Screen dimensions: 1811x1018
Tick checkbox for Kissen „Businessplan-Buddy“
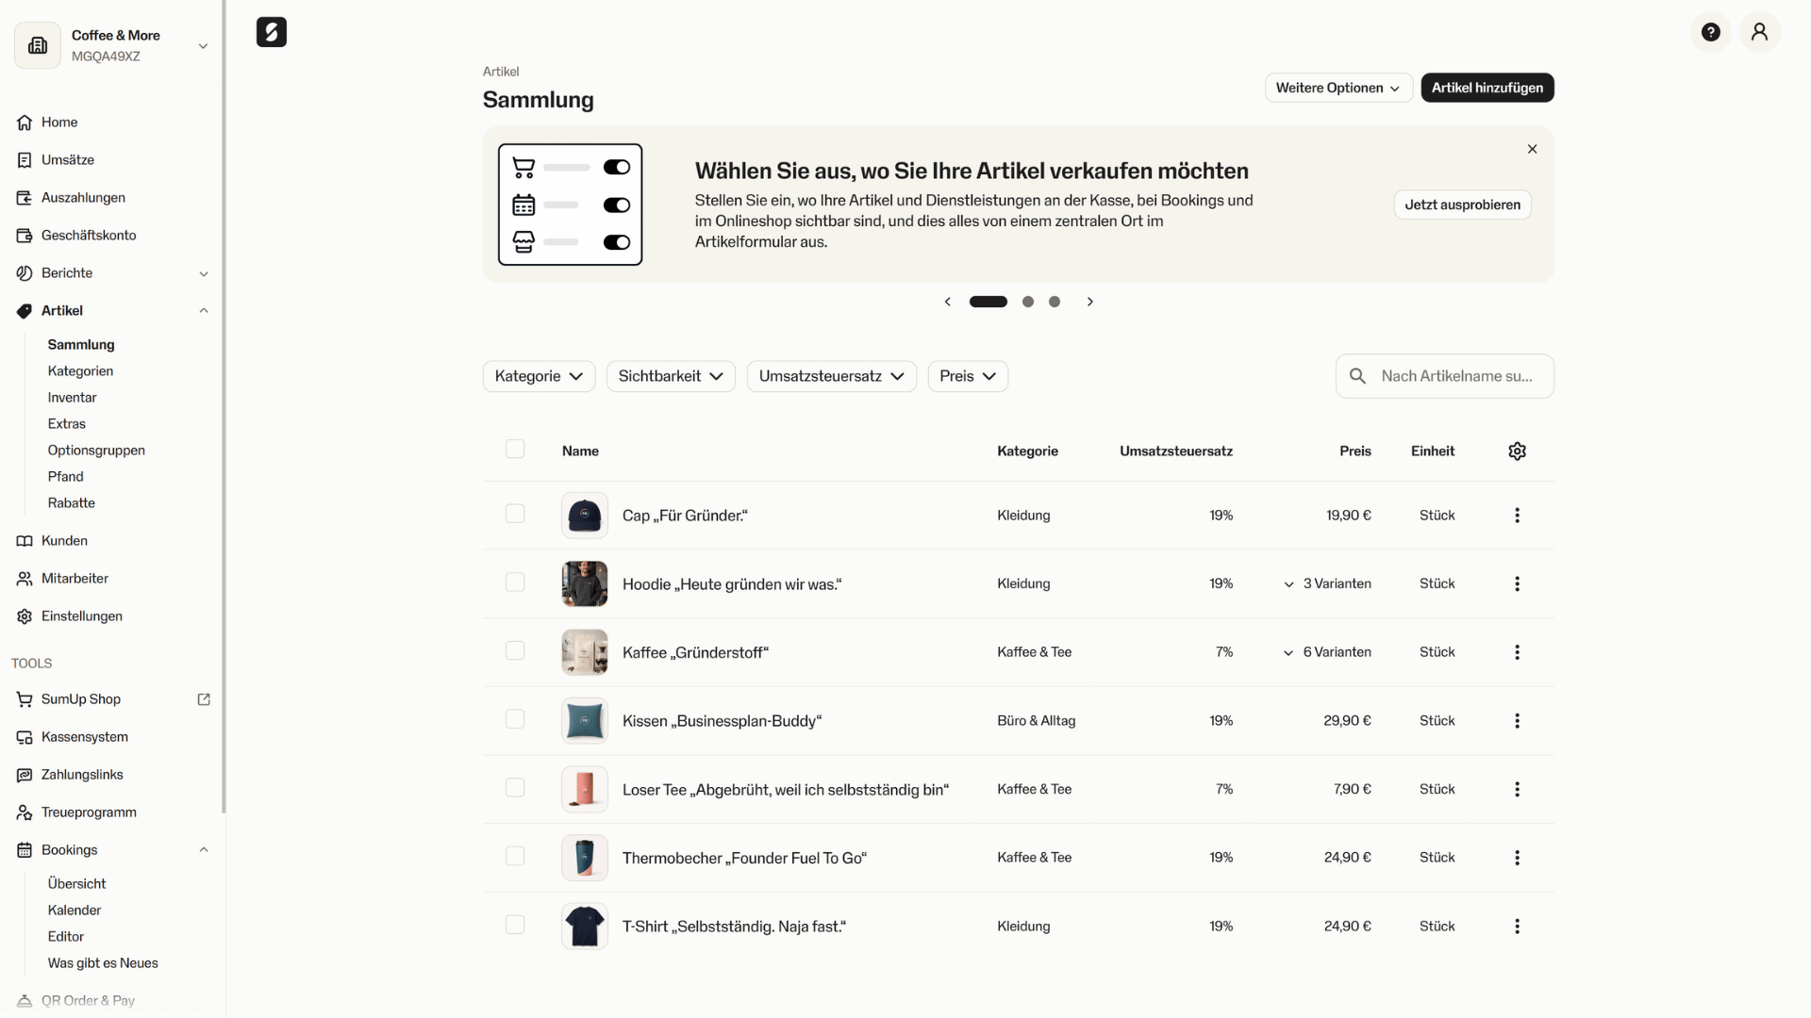pos(515,719)
